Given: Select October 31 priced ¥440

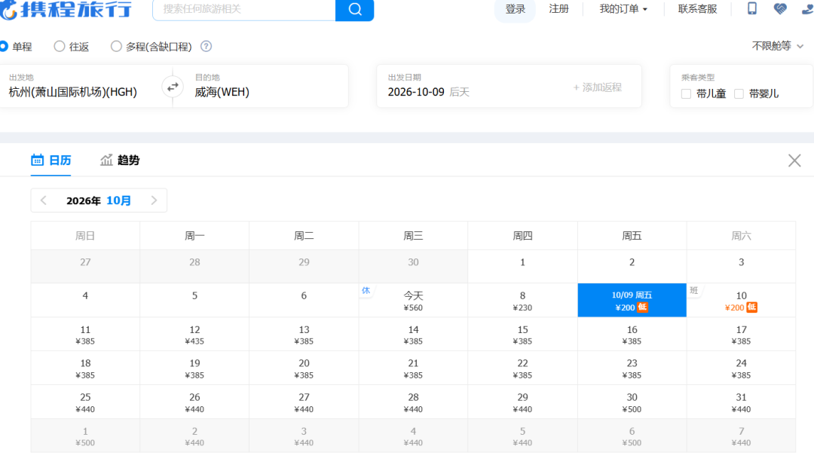Looking at the screenshot, I should [x=741, y=402].
